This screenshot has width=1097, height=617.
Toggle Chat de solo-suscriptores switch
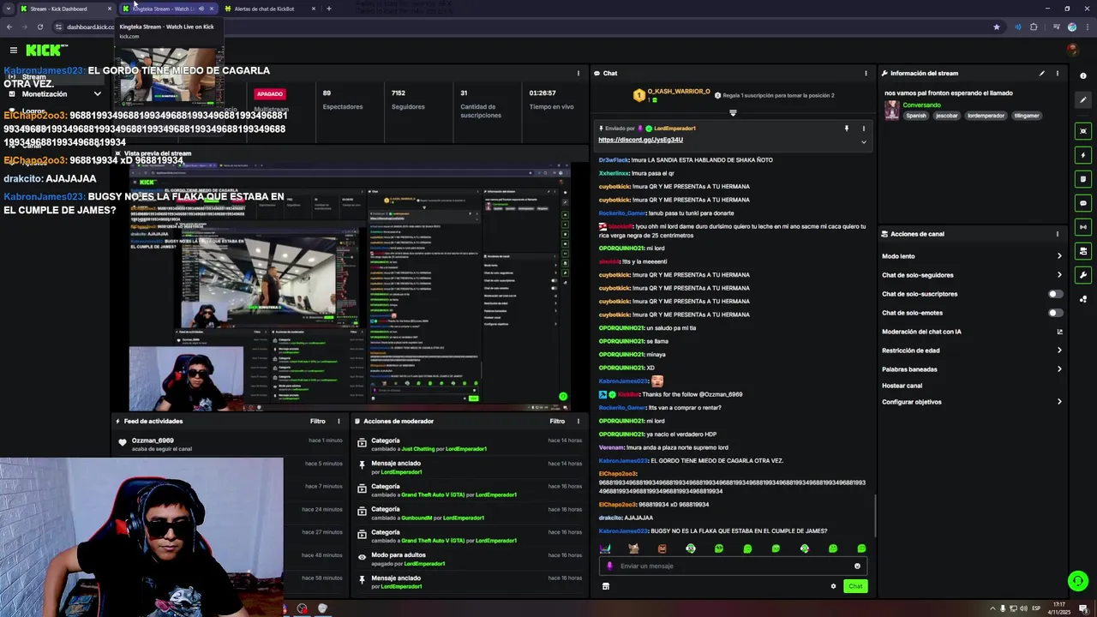[x=1056, y=294]
